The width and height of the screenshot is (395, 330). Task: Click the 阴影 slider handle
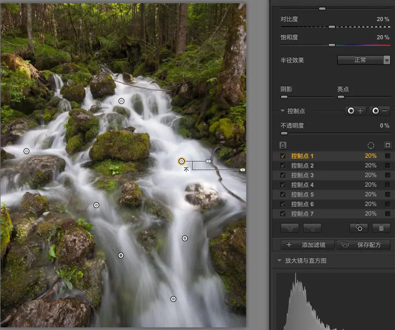[x=284, y=97]
